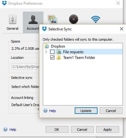Open the General preferences tab
This screenshot has height=138, width=126.
pyautogui.click(x=13, y=22)
